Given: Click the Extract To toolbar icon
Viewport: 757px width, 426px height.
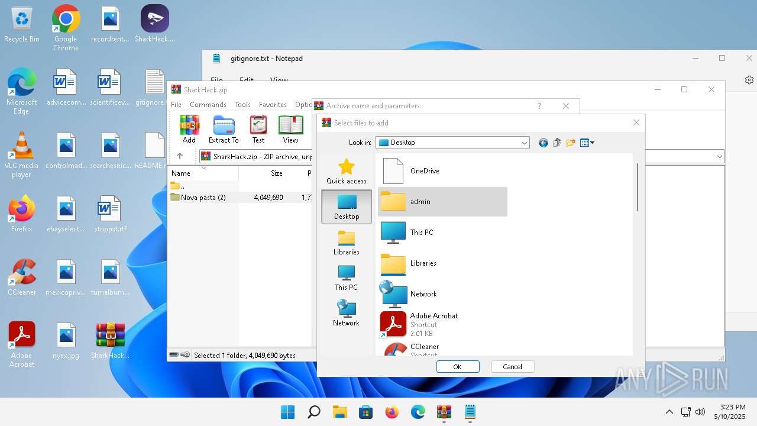Looking at the screenshot, I should [224, 130].
